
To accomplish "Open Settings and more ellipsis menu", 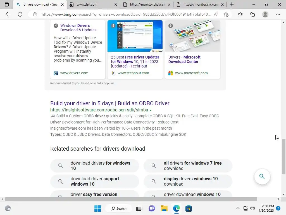I will (x=278, y=14).
